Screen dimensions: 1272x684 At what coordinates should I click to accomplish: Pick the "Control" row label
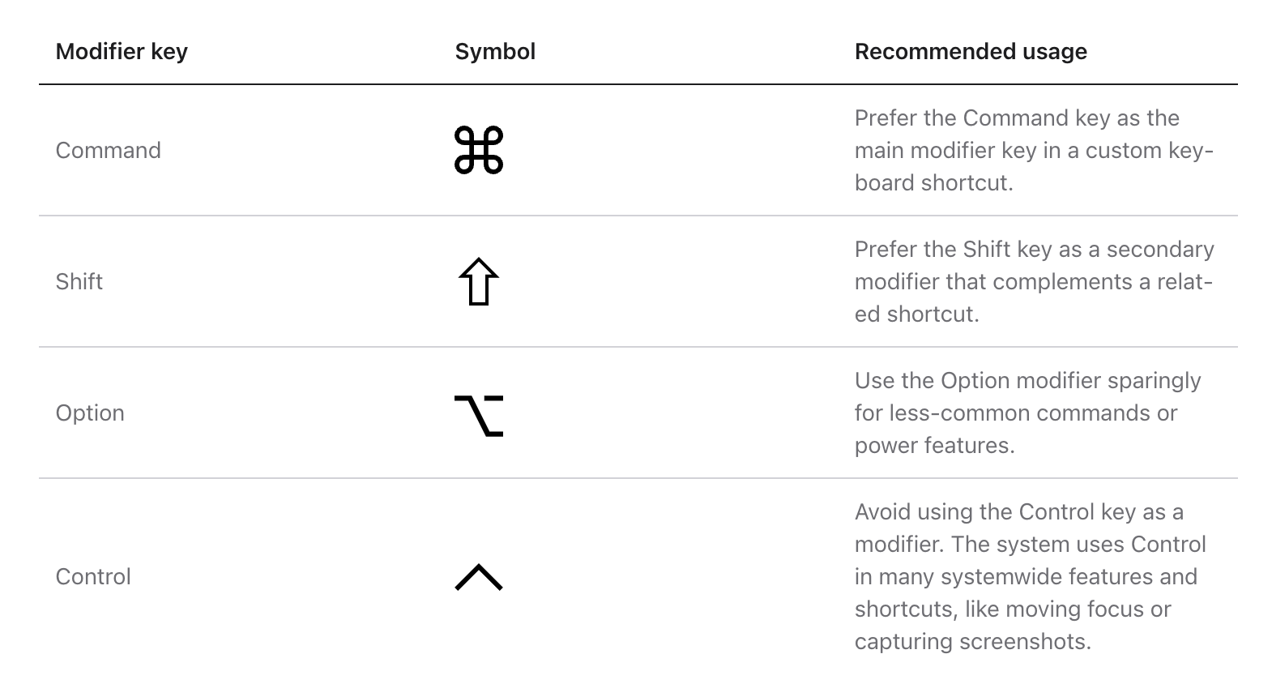tap(93, 577)
